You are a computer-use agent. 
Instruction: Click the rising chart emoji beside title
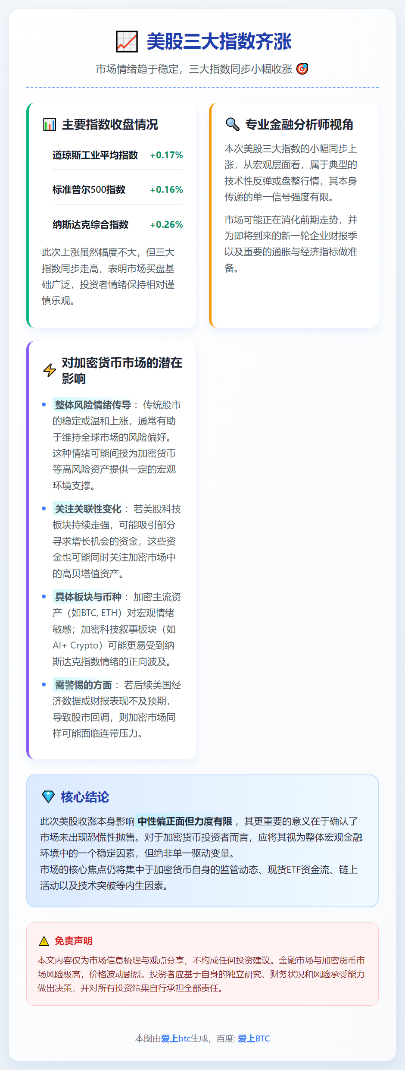[x=127, y=41]
